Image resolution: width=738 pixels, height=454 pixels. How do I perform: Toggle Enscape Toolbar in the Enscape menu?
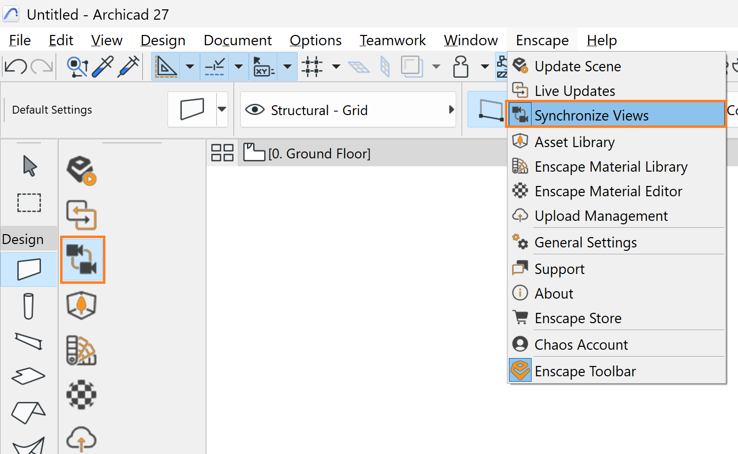[x=617, y=371]
